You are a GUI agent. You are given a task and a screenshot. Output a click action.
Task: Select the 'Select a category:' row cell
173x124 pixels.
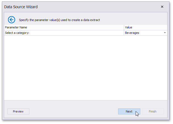pos(17,33)
